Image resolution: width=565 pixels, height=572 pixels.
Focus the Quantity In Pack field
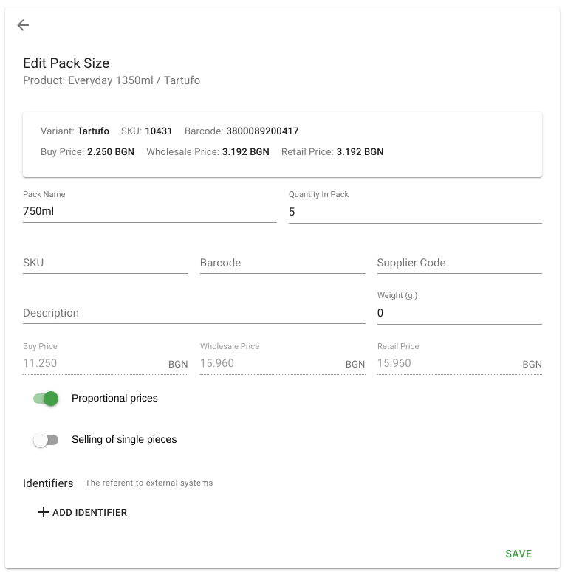pyautogui.click(x=415, y=212)
